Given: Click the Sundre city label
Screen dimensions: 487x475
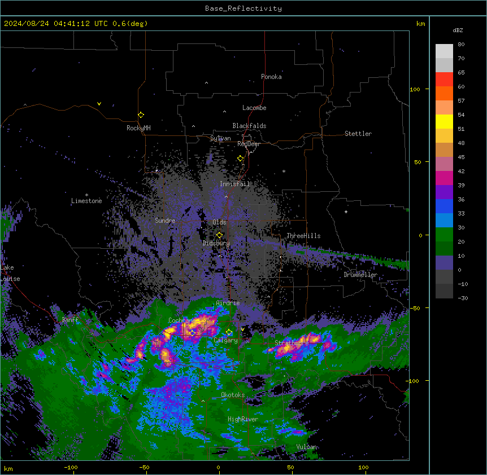Looking at the screenshot, I should (x=165, y=221).
